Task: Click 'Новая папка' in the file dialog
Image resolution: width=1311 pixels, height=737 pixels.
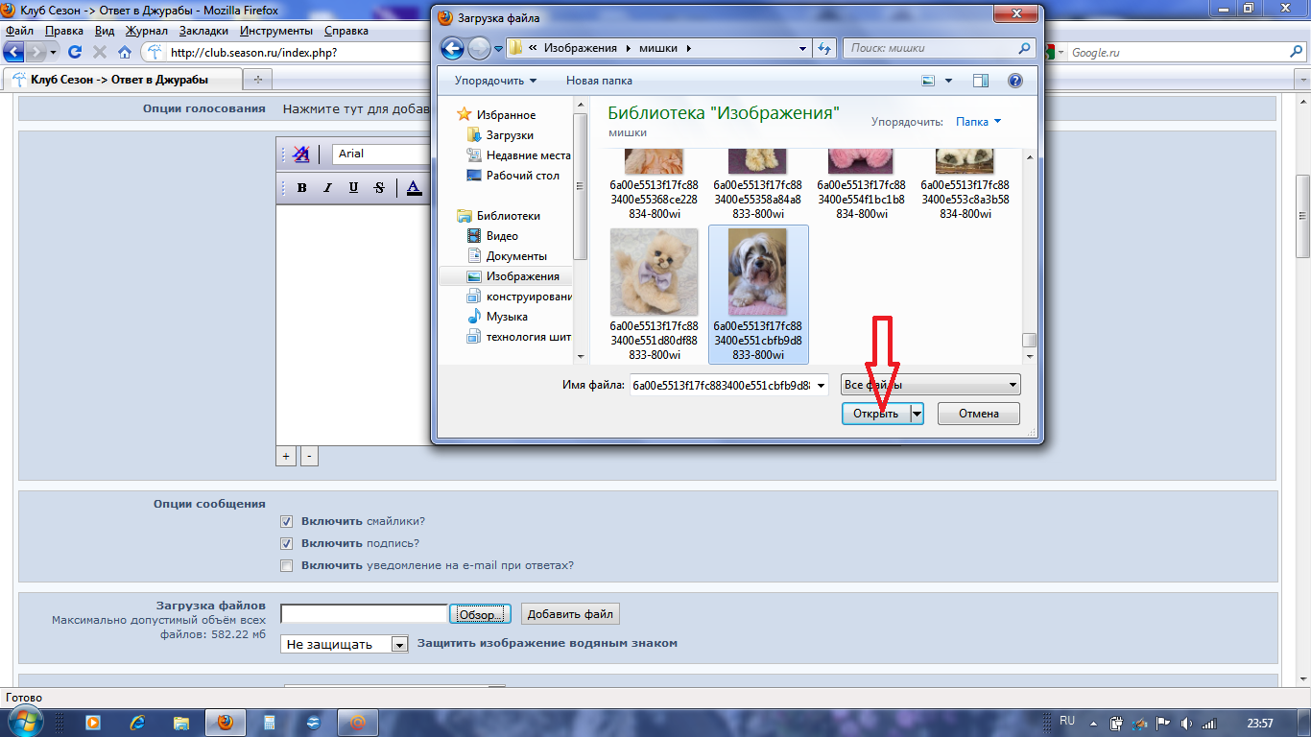Action: tap(599, 81)
